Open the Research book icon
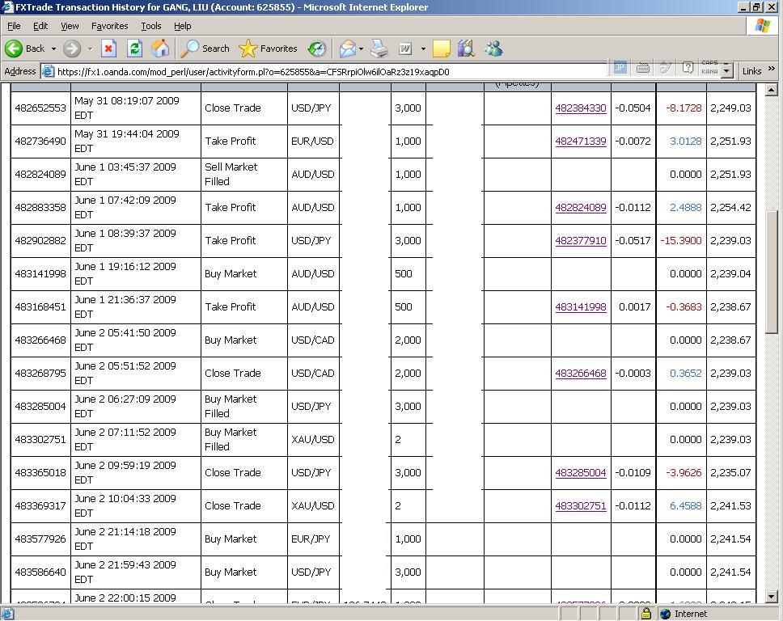Viewport: 783px width, 621px height. pos(466,49)
